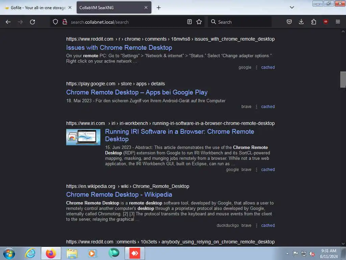This screenshot has height=260, width=346.
Task: Open the network status tray icon
Action: point(304,254)
